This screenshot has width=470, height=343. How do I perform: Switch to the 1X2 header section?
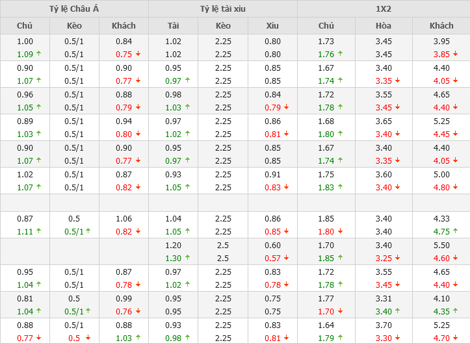(384, 8)
